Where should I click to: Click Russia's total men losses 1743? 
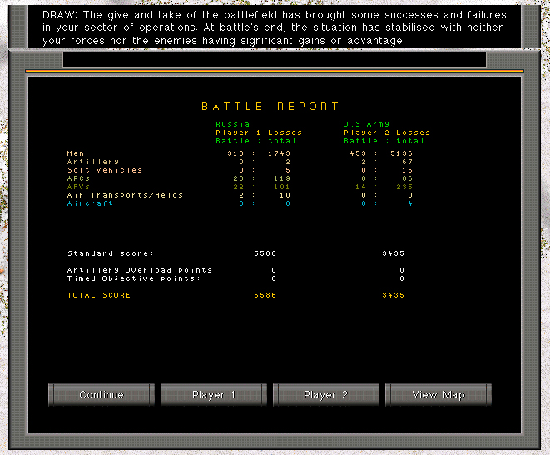280,153
